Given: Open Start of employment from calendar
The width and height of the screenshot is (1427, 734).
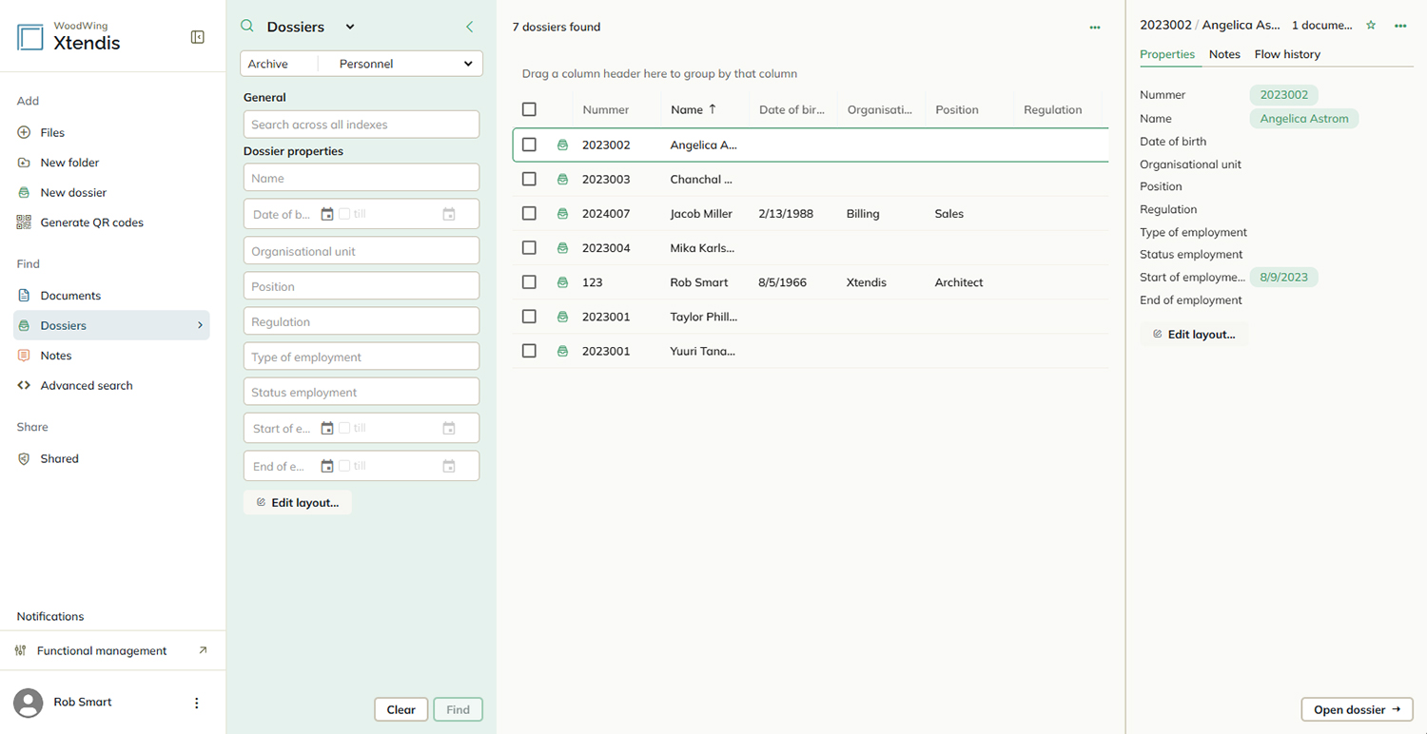Looking at the screenshot, I should [327, 429].
